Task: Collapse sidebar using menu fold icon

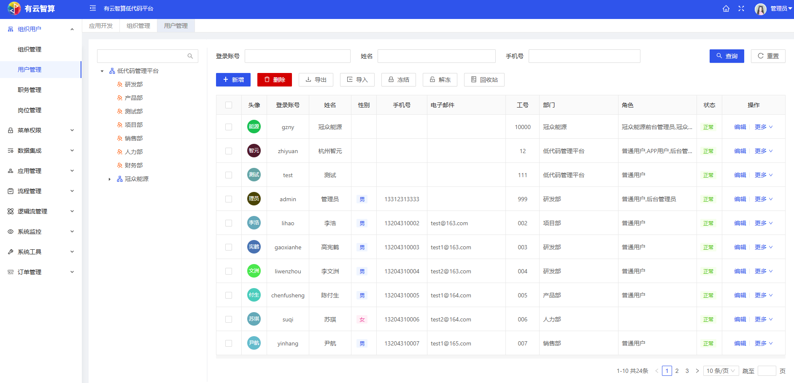Action: (x=93, y=8)
